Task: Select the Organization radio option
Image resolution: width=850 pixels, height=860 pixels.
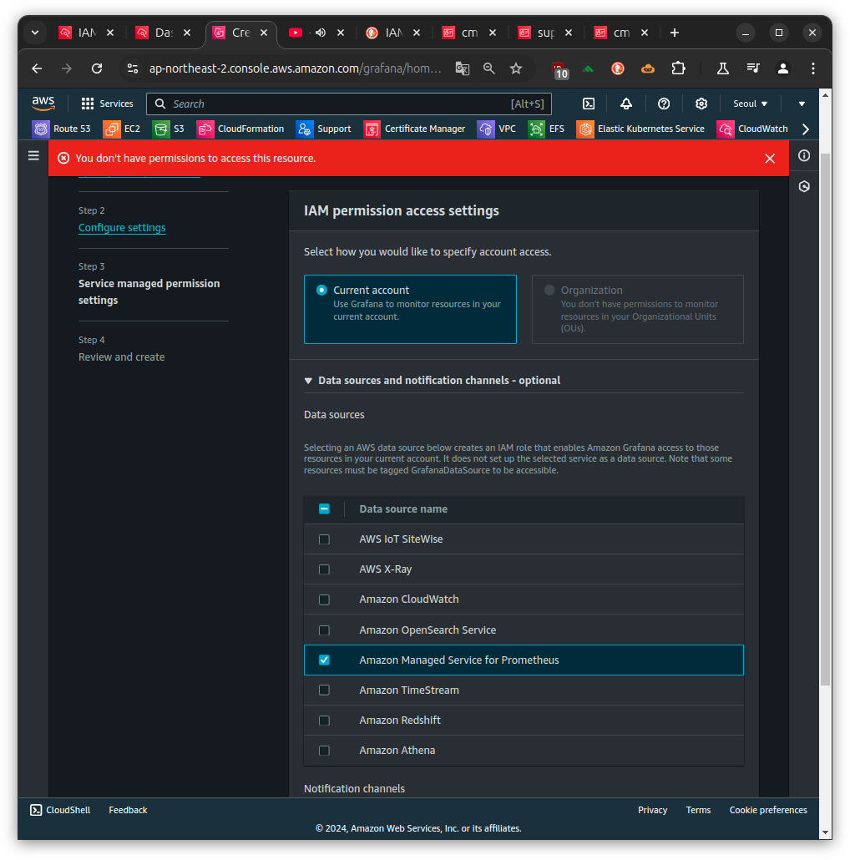Action: pyautogui.click(x=549, y=290)
